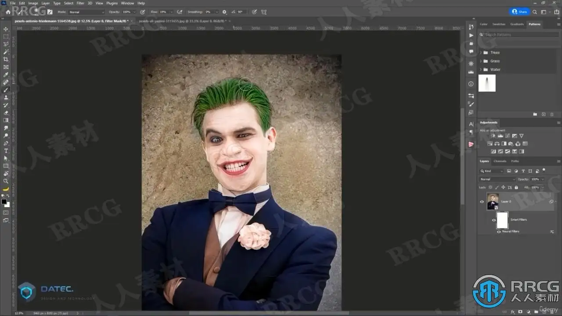Select the Zoom tool
The height and width of the screenshot is (316, 562).
pyautogui.click(x=6, y=181)
